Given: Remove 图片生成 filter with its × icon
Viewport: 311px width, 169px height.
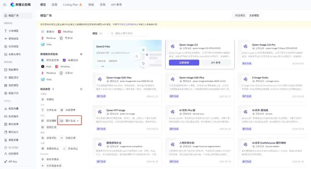Looking at the screenshot, I should [x=78, y=121].
